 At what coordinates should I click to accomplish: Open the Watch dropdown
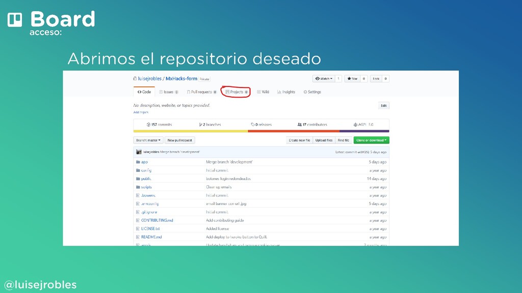pyautogui.click(x=324, y=79)
